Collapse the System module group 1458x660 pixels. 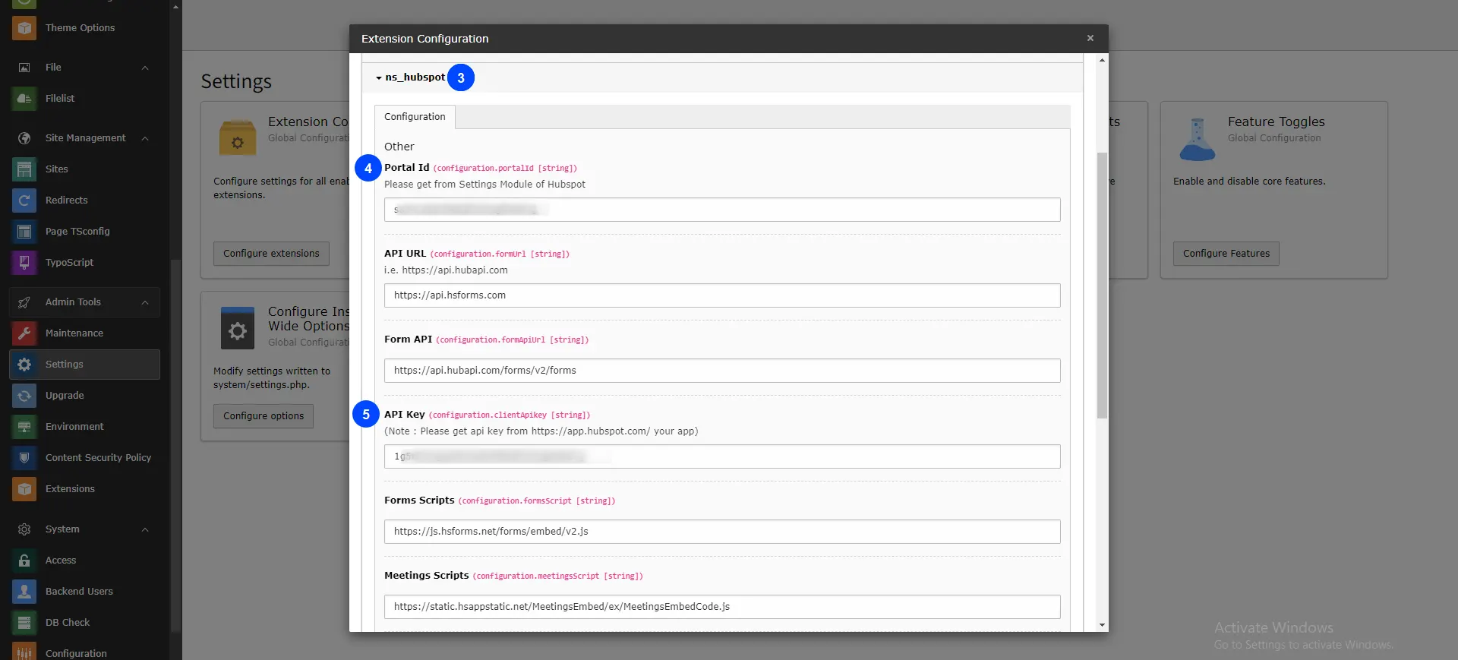click(x=145, y=529)
